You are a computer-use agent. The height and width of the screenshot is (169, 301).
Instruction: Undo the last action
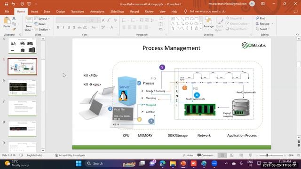tap(13, 4)
